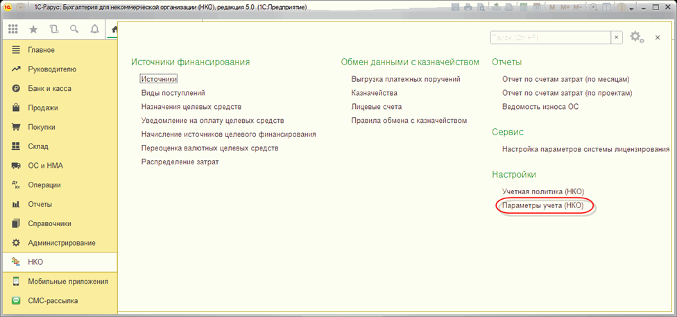Open the Операции section
Screen dimensions: 677x317
pos(59,185)
